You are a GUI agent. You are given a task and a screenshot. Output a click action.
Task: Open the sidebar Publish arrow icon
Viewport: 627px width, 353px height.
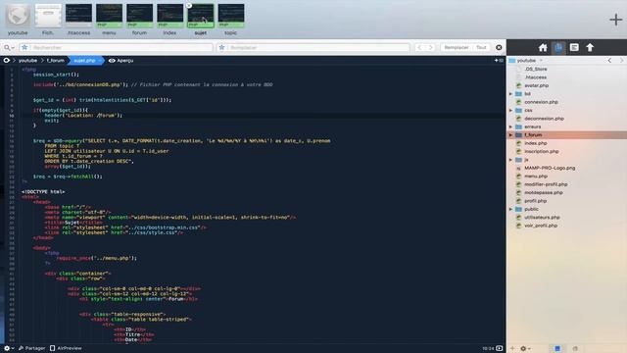tap(590, 48)
